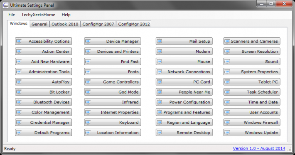Click the icon on the AutoPlay button
295x155 pixels.
coord(19,82)
